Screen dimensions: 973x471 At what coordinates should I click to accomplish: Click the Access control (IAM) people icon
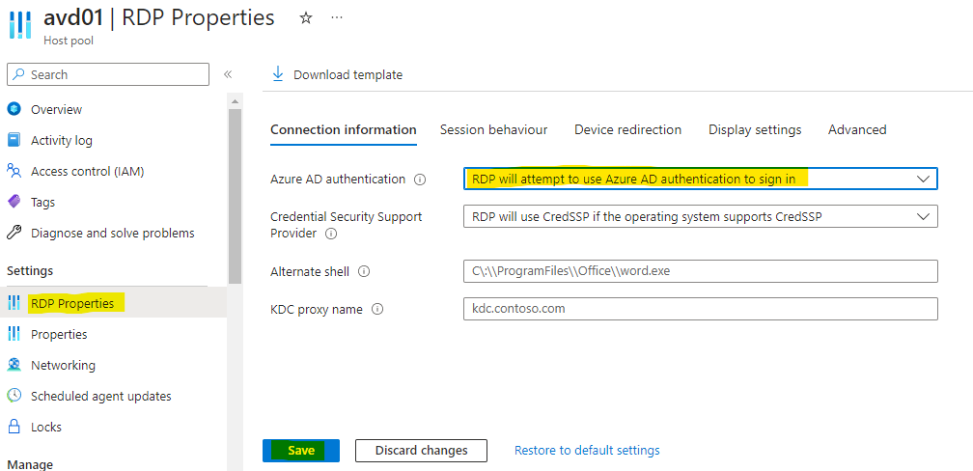tap(14, 171)
